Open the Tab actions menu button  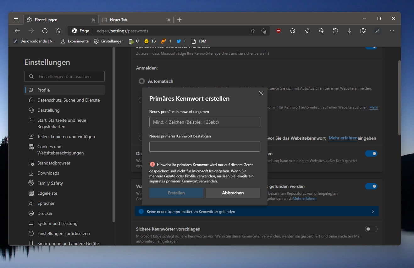(16, 20)
